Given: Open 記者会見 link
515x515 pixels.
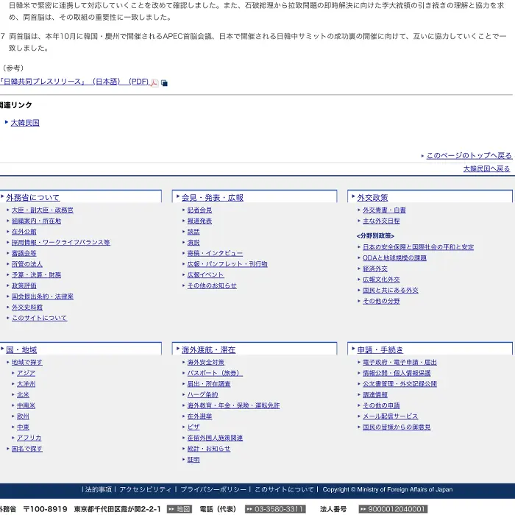Looking at the screenshot, I should [199, 210].
